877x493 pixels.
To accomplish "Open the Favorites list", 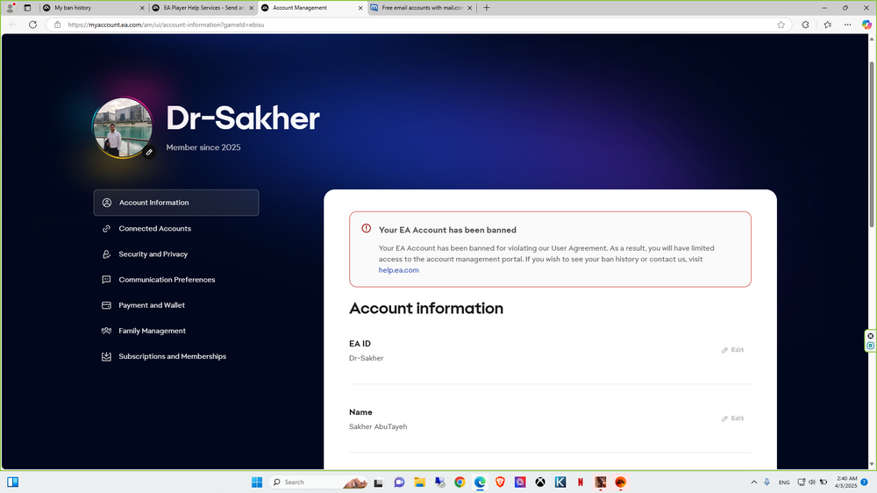I will point(828,25).
